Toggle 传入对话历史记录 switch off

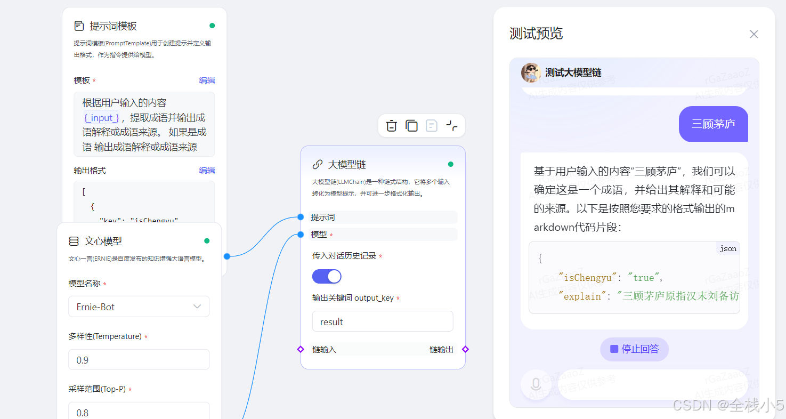(327, 276)
